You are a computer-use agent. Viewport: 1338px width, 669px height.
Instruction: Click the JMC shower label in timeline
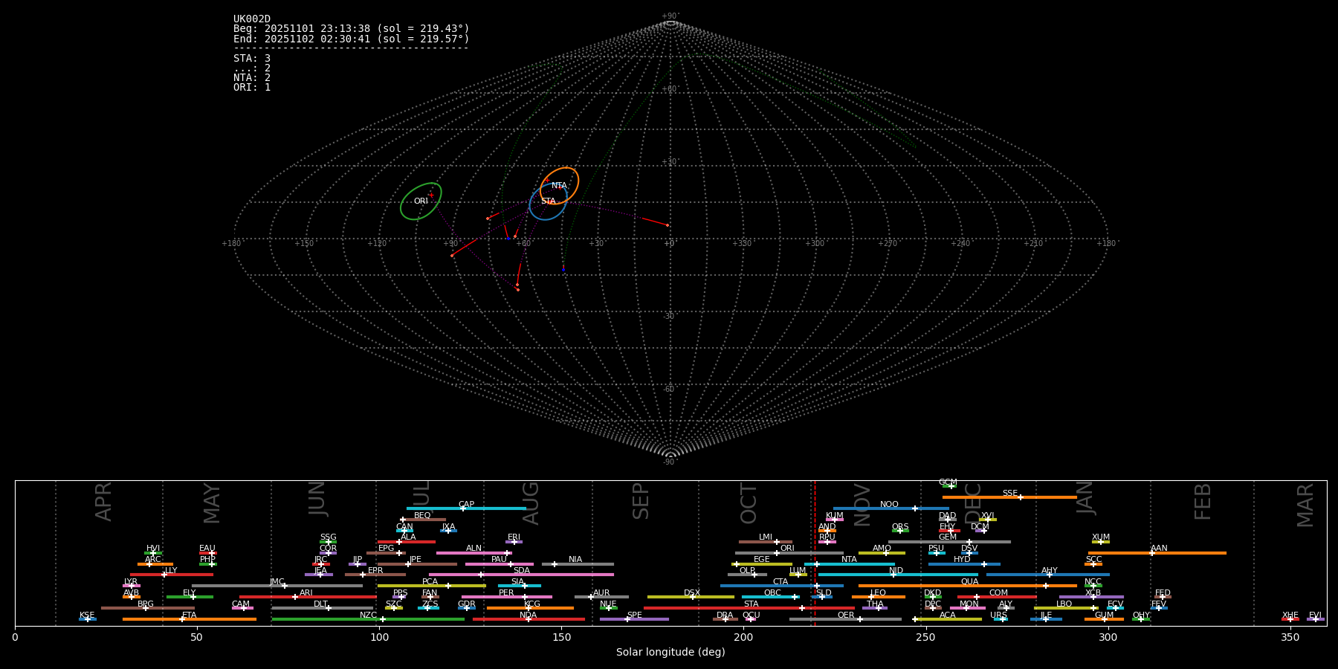click(x=277, y=582)
